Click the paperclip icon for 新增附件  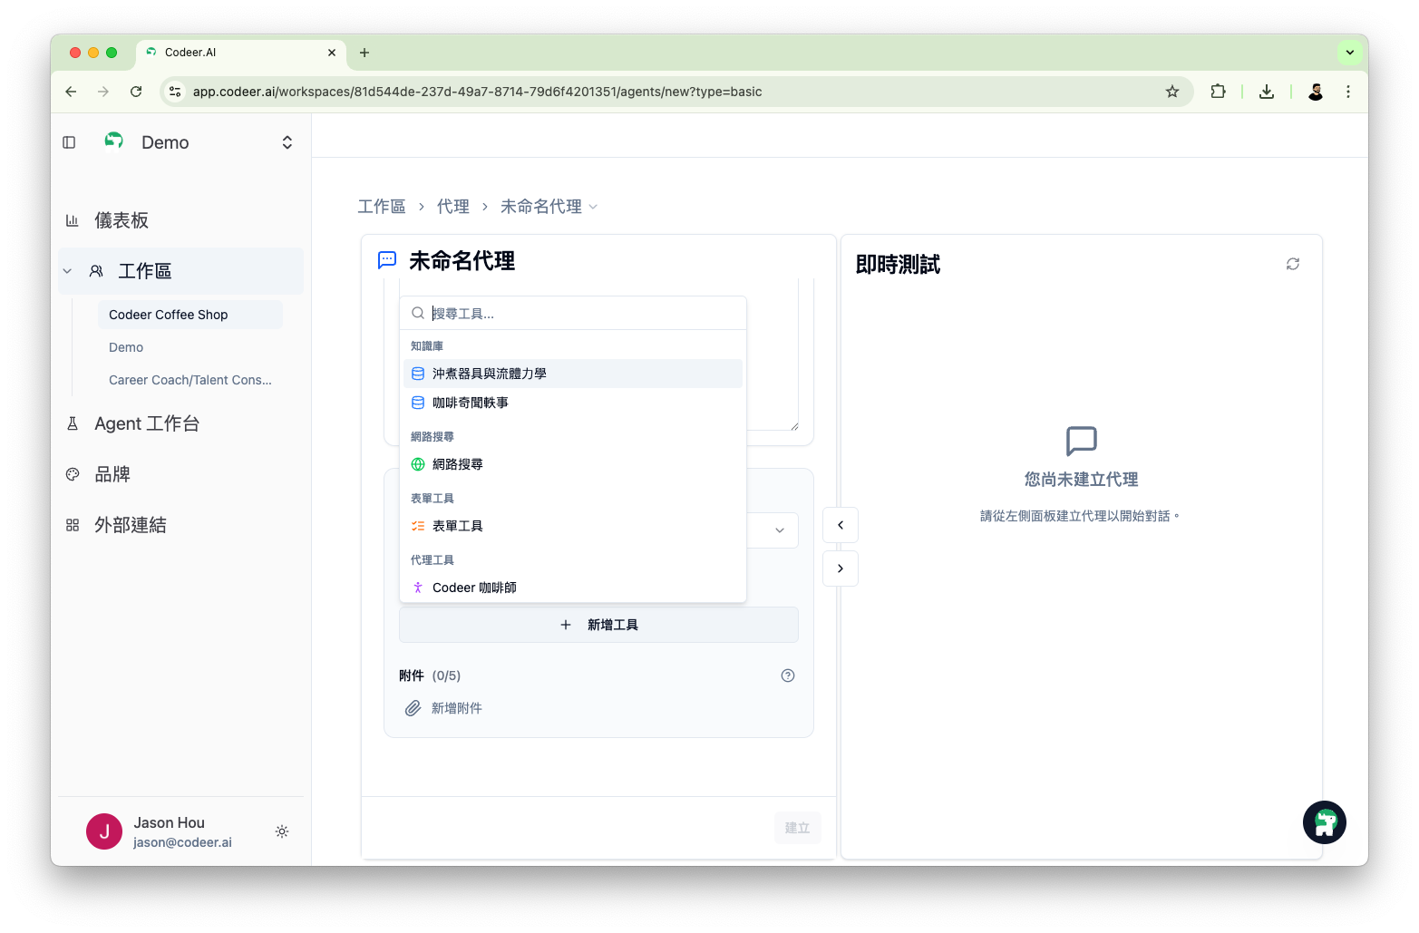[413, 707]
